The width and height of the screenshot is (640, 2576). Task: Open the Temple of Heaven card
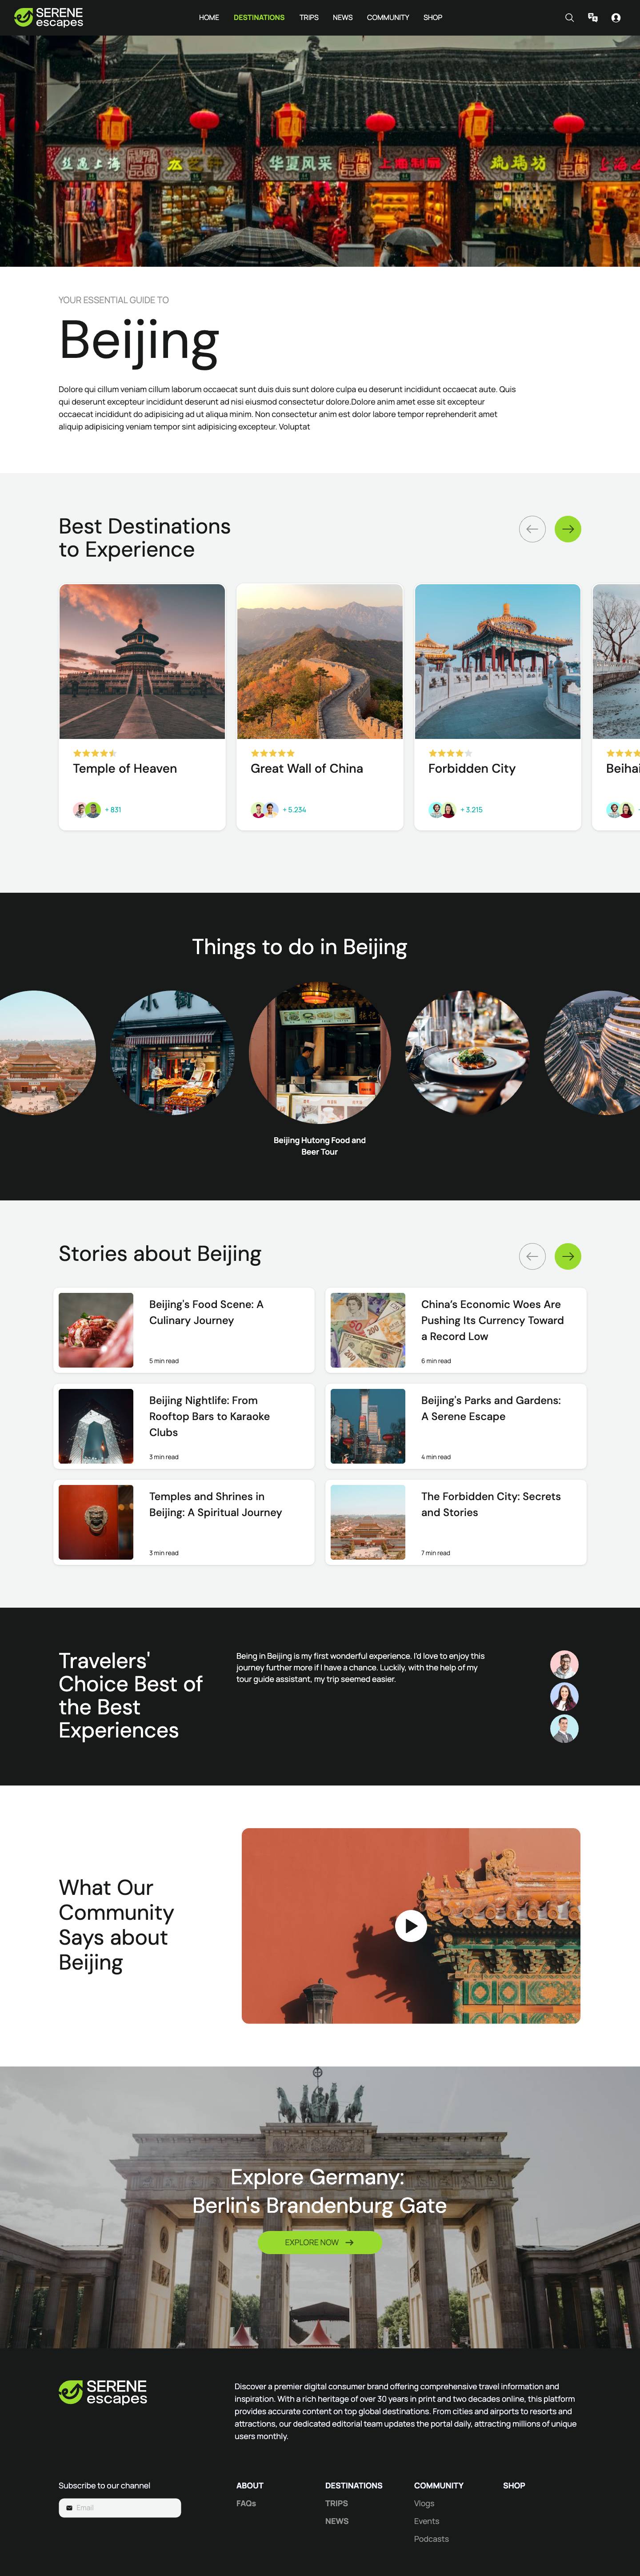point(142,706)
